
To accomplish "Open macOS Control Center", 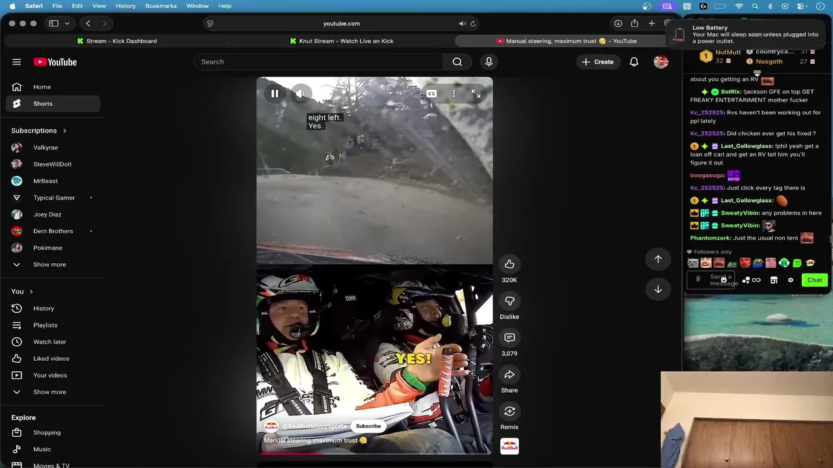I will coord(800,6).
